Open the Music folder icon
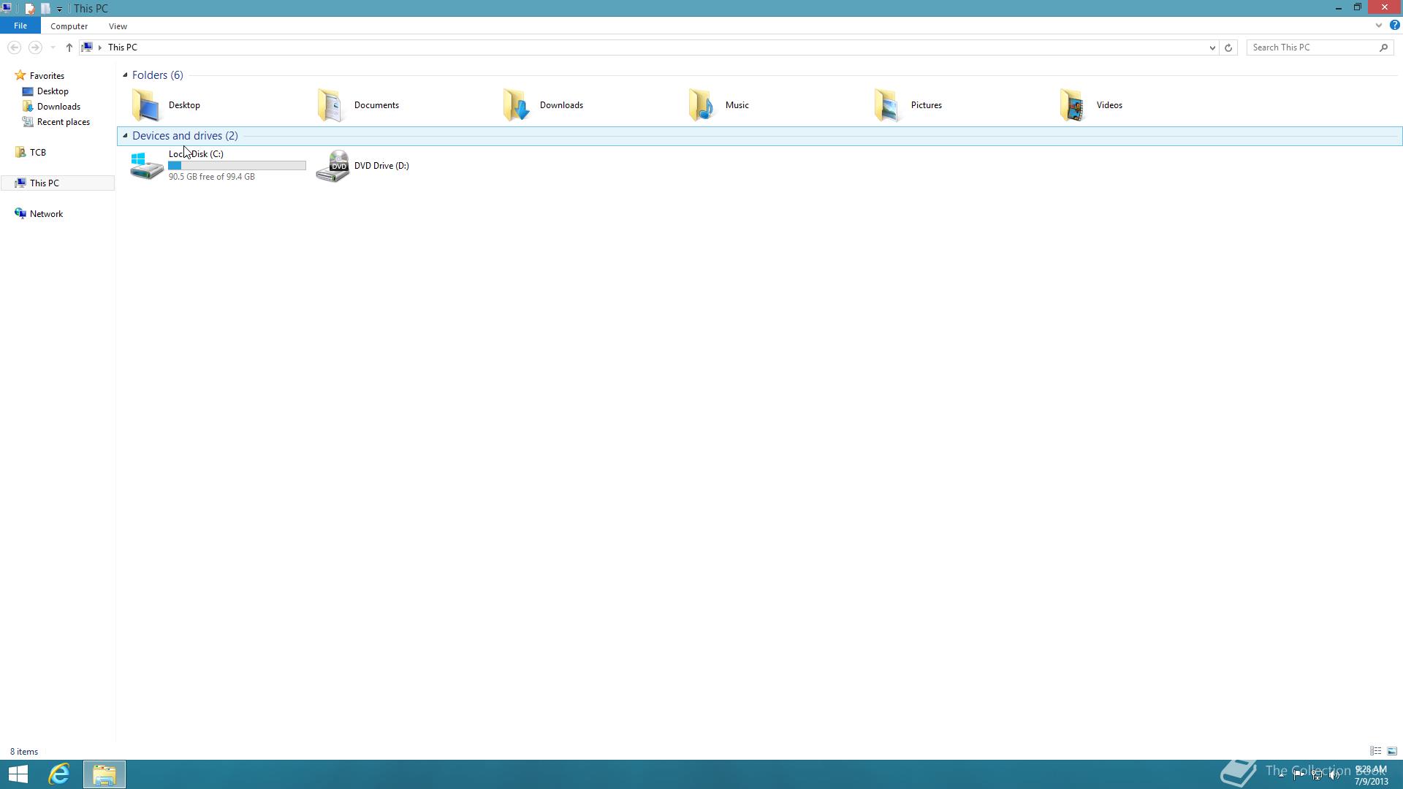 [702, 105]
